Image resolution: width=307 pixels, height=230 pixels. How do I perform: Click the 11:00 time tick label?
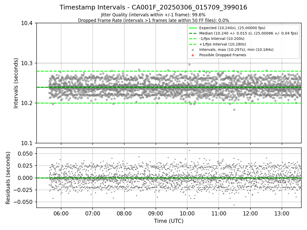tap(219, 213)
